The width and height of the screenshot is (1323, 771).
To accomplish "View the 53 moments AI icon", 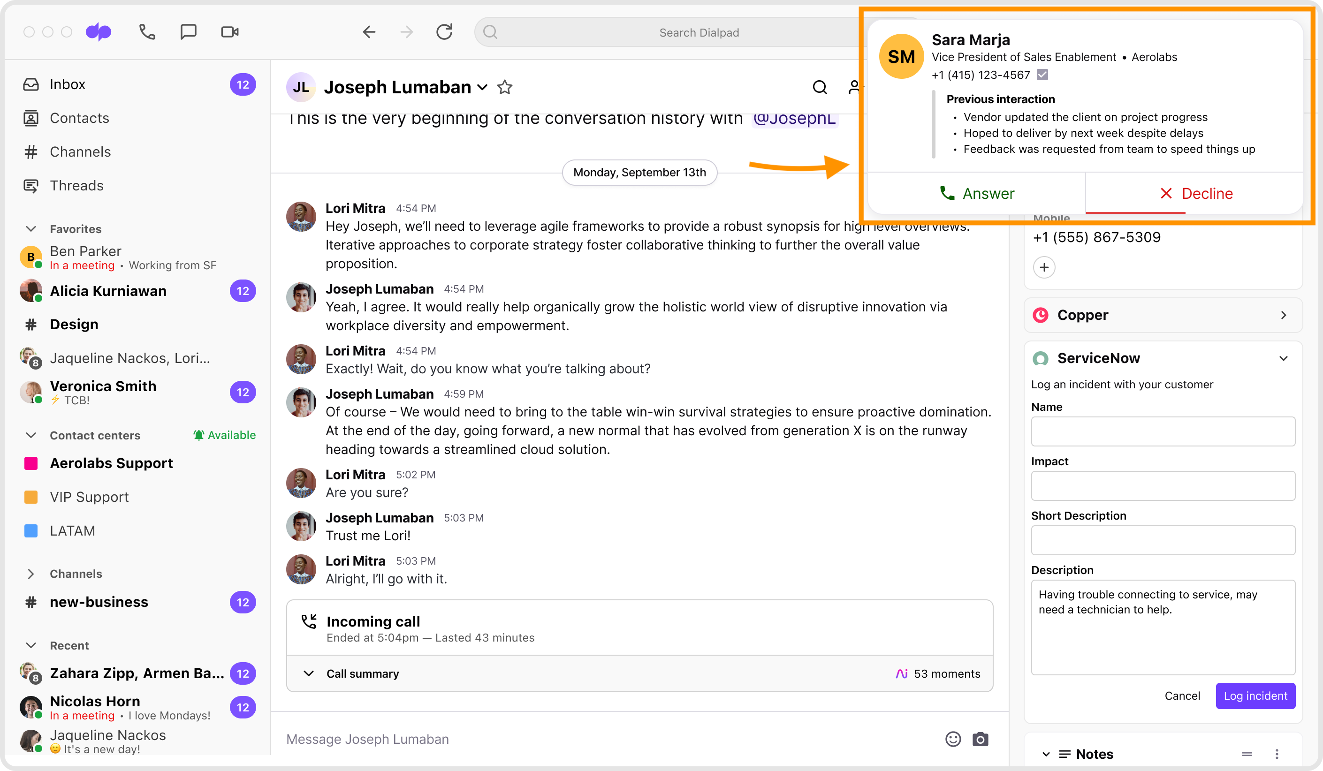I will coord(901,673).
